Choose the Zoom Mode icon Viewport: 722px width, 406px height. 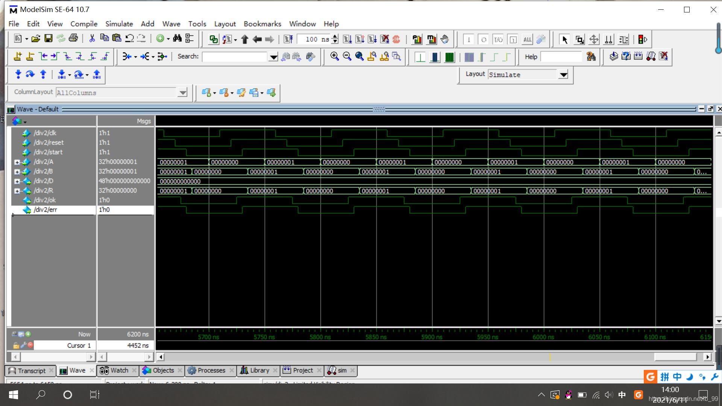579,39
